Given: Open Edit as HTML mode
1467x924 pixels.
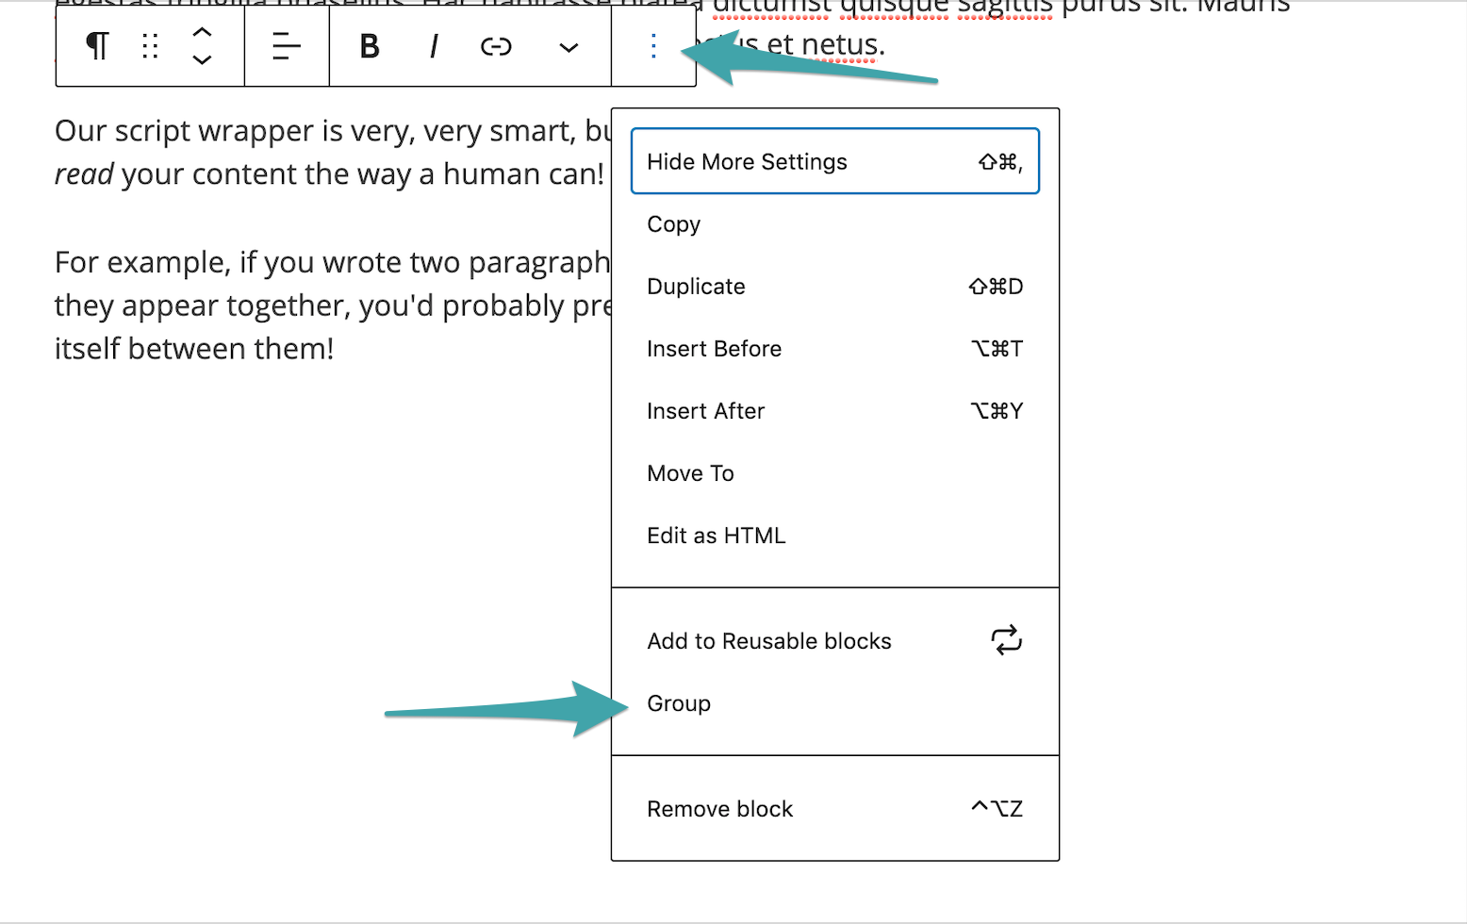Looking at the screenshot, I should [x=717, y=535].
